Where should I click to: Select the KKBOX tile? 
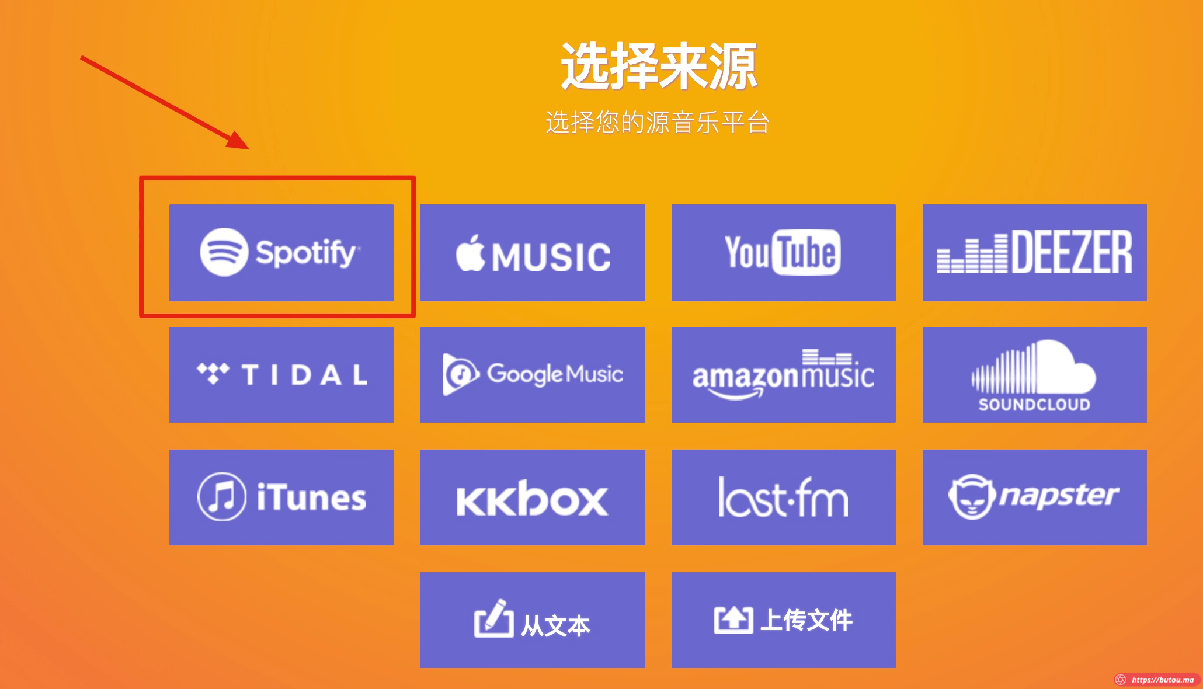[533, 497]
